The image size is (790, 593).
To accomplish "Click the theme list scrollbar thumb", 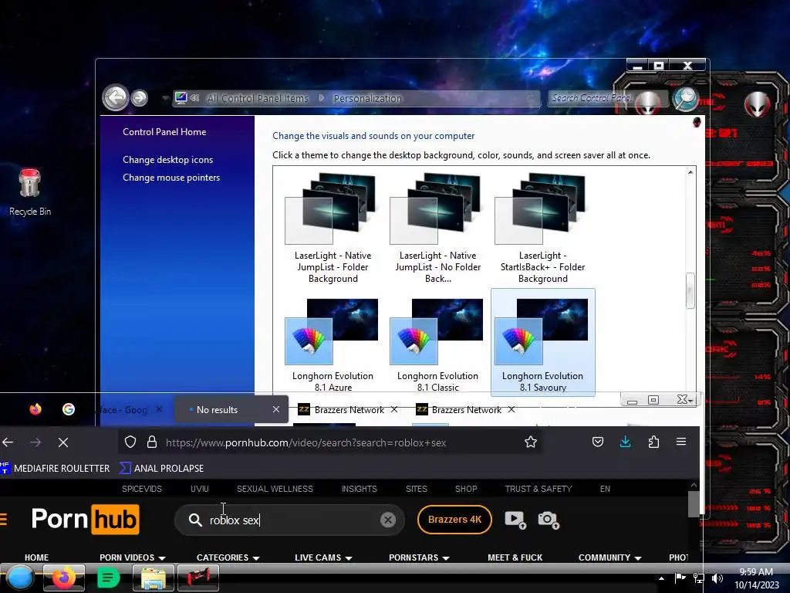I will 690,290.
